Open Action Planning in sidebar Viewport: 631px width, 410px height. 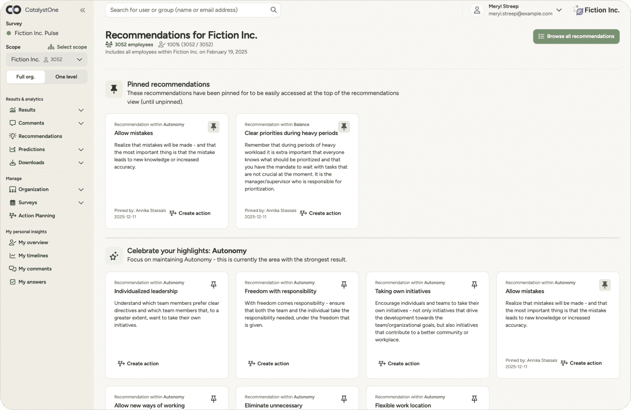click(x=37, y=216)
